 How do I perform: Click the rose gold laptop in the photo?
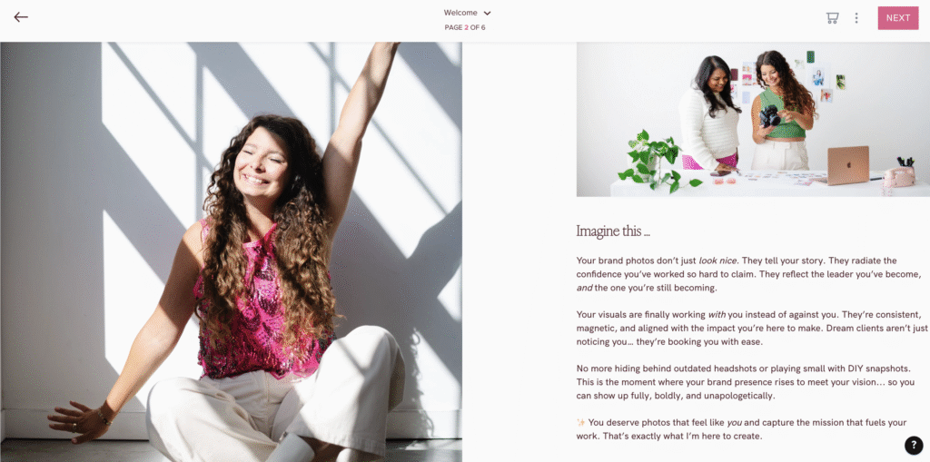pos(848,165)
